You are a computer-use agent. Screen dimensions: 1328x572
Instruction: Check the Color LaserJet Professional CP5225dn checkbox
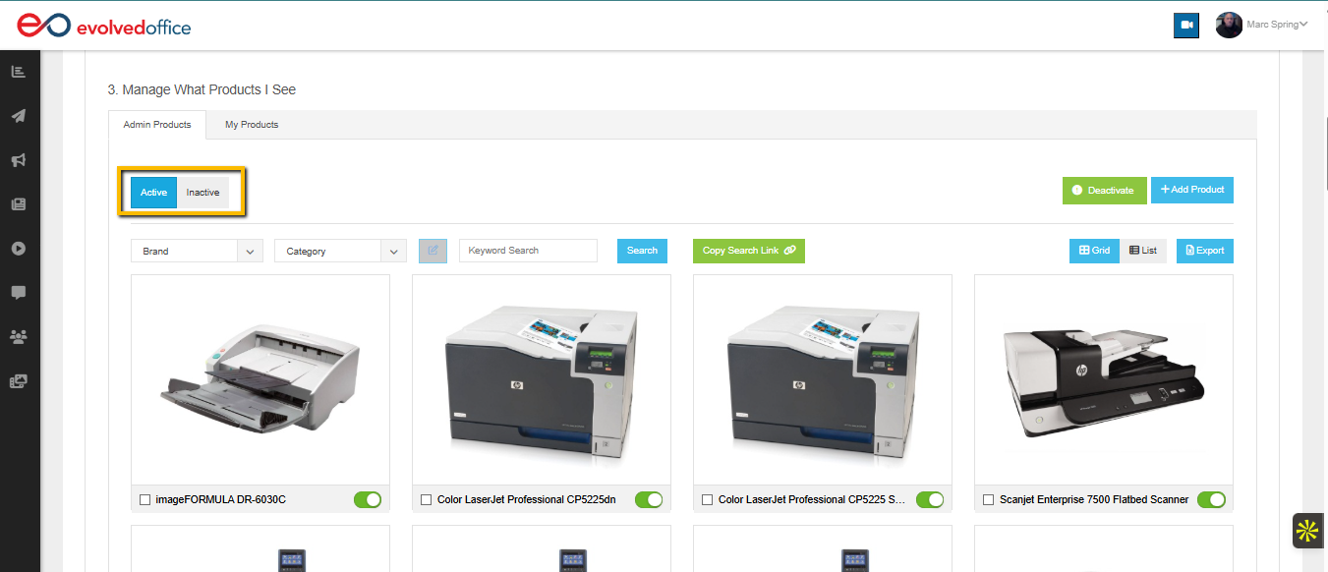coord(427,500)
